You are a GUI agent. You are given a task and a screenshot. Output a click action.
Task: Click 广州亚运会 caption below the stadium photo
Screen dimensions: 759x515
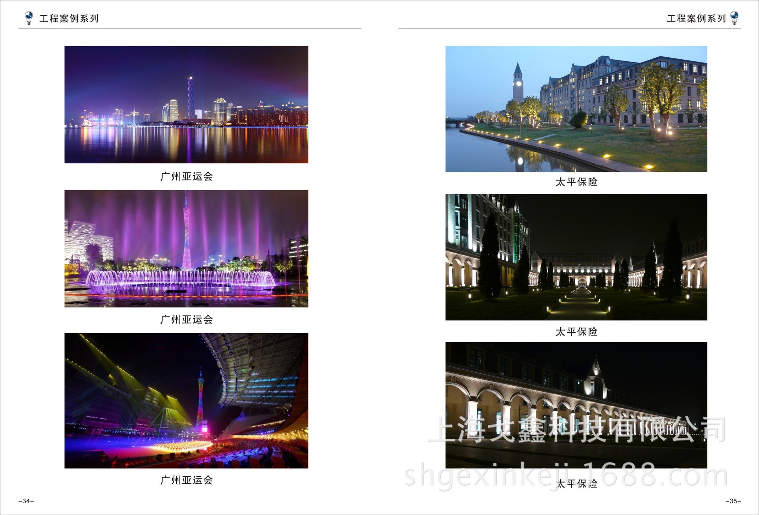(187, 480)
